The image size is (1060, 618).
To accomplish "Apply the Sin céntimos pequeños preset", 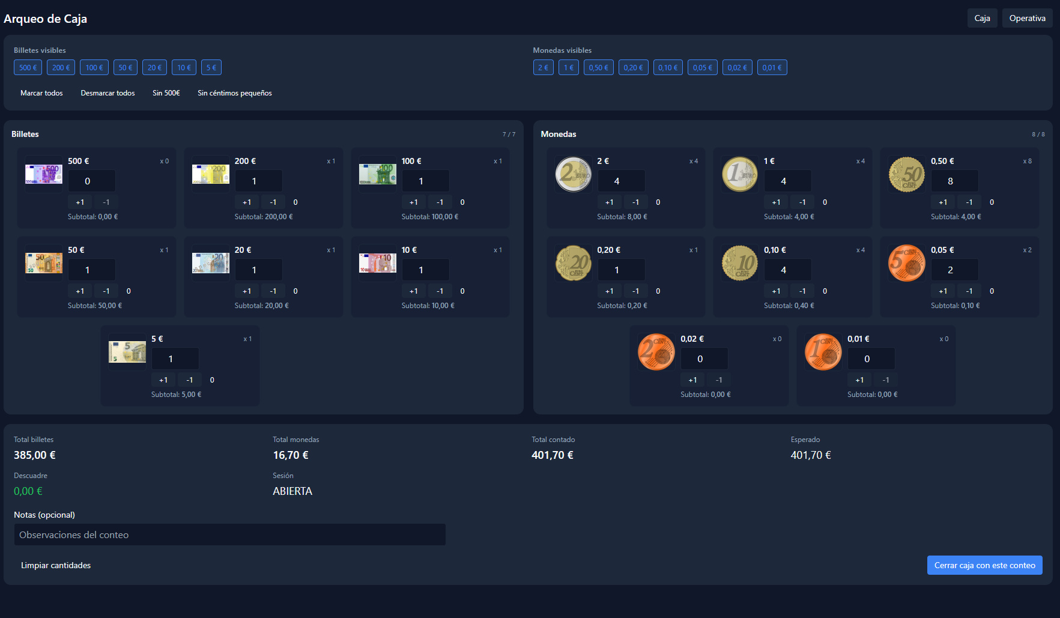I will coord(234,93).
